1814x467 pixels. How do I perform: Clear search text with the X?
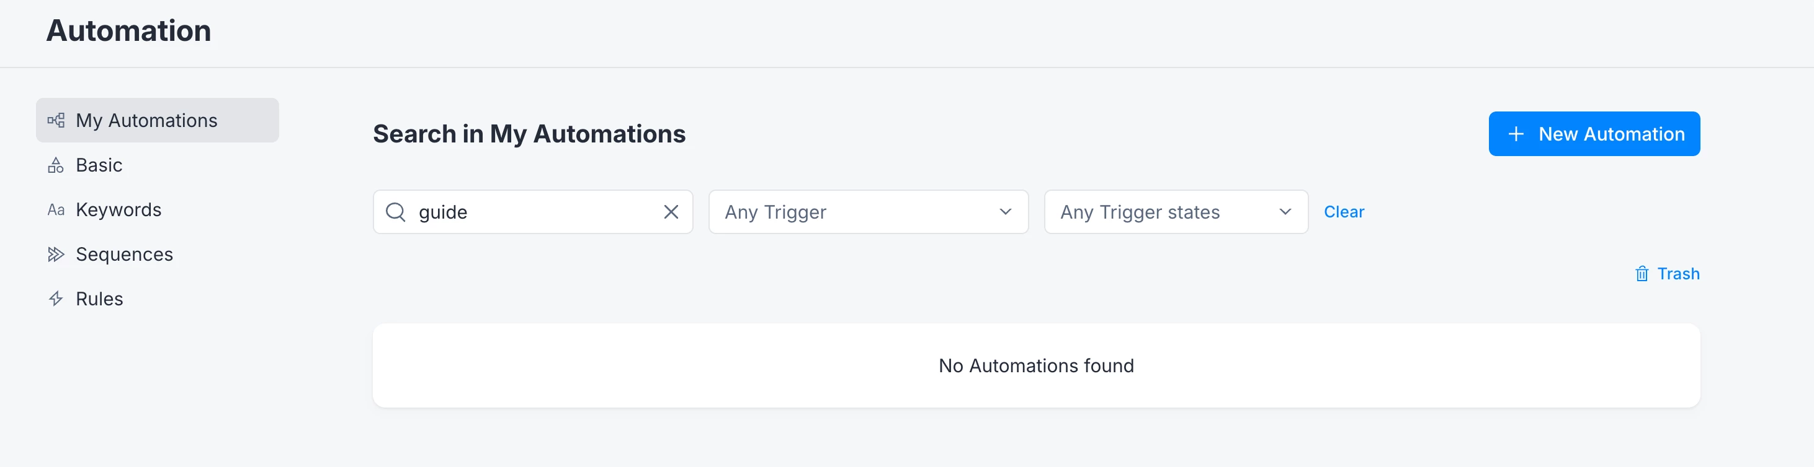point(671,212)
